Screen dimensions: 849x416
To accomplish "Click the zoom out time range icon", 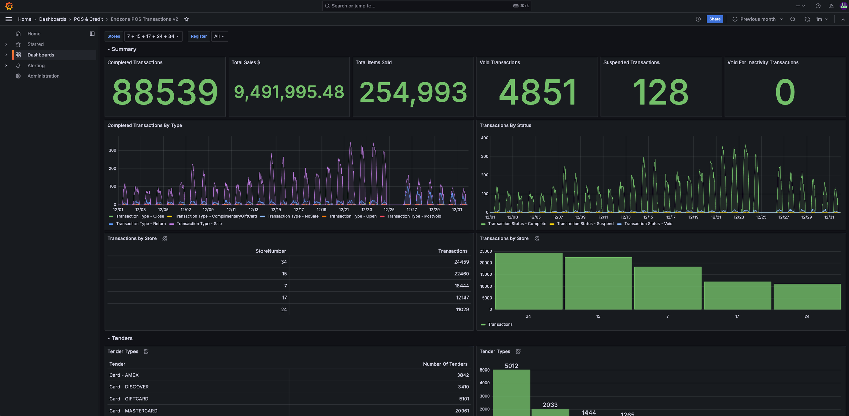I will tap(793, 19).
